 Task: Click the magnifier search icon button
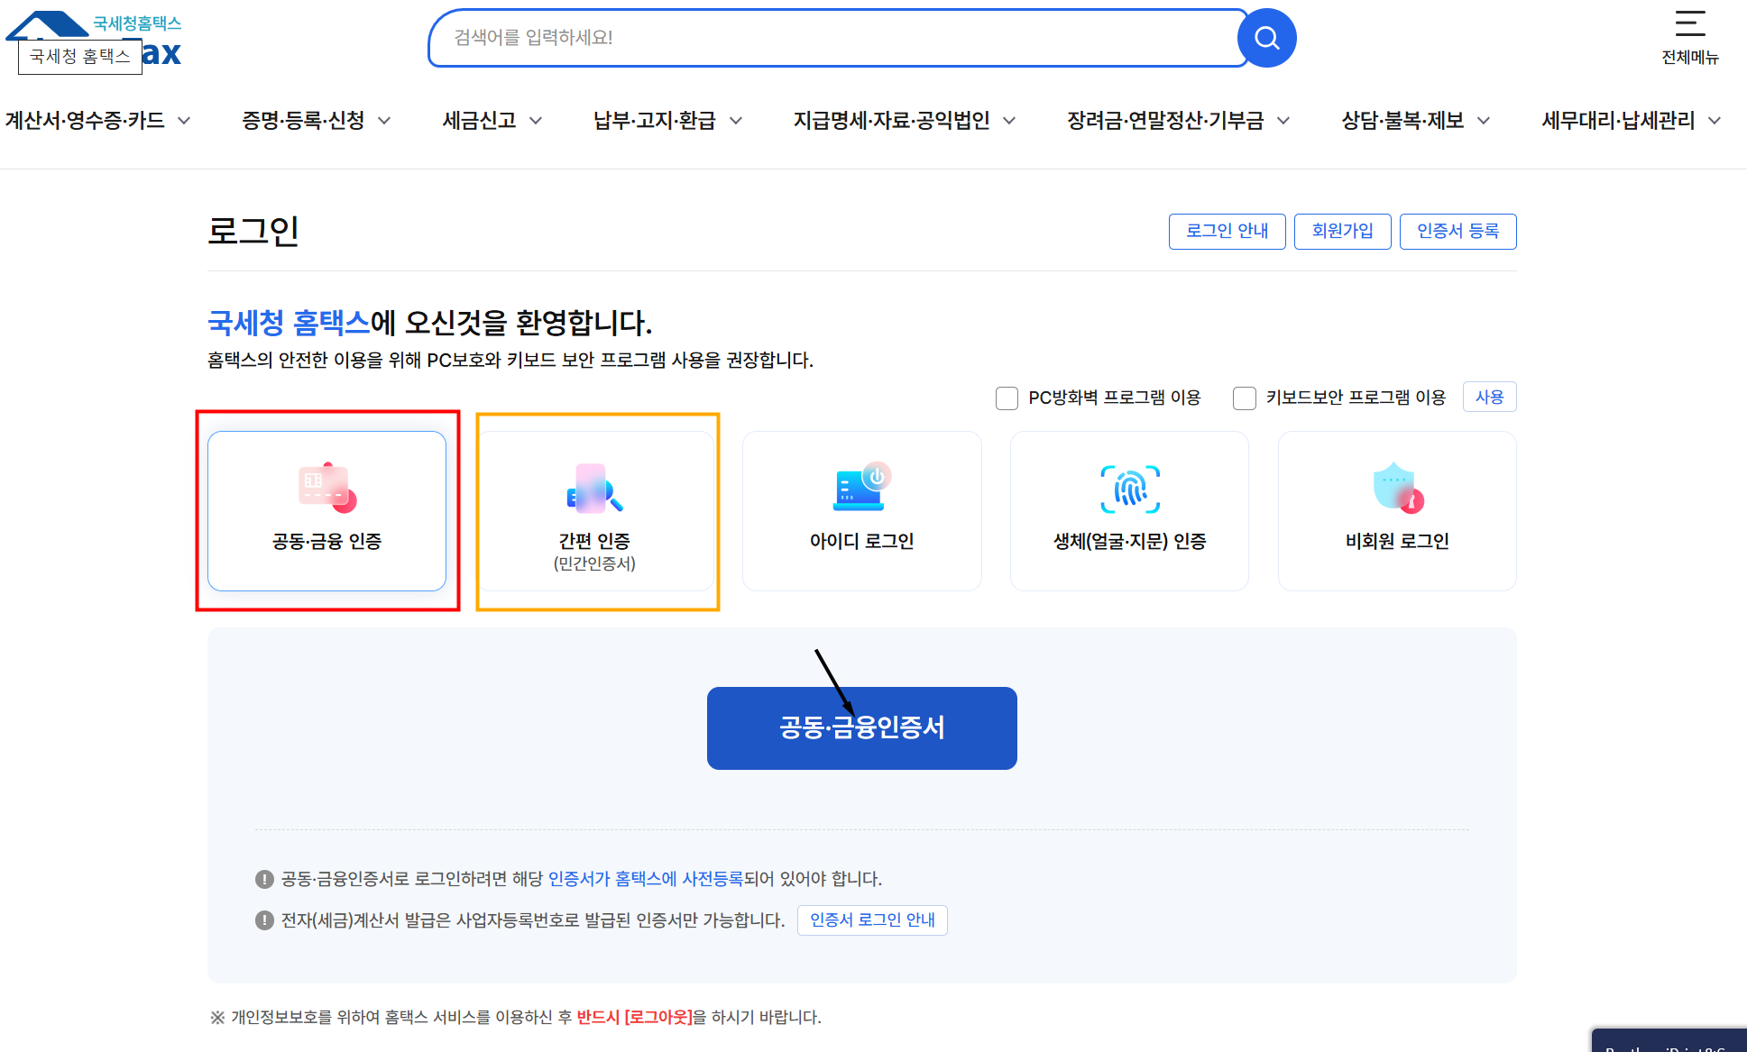[1266, 38]
